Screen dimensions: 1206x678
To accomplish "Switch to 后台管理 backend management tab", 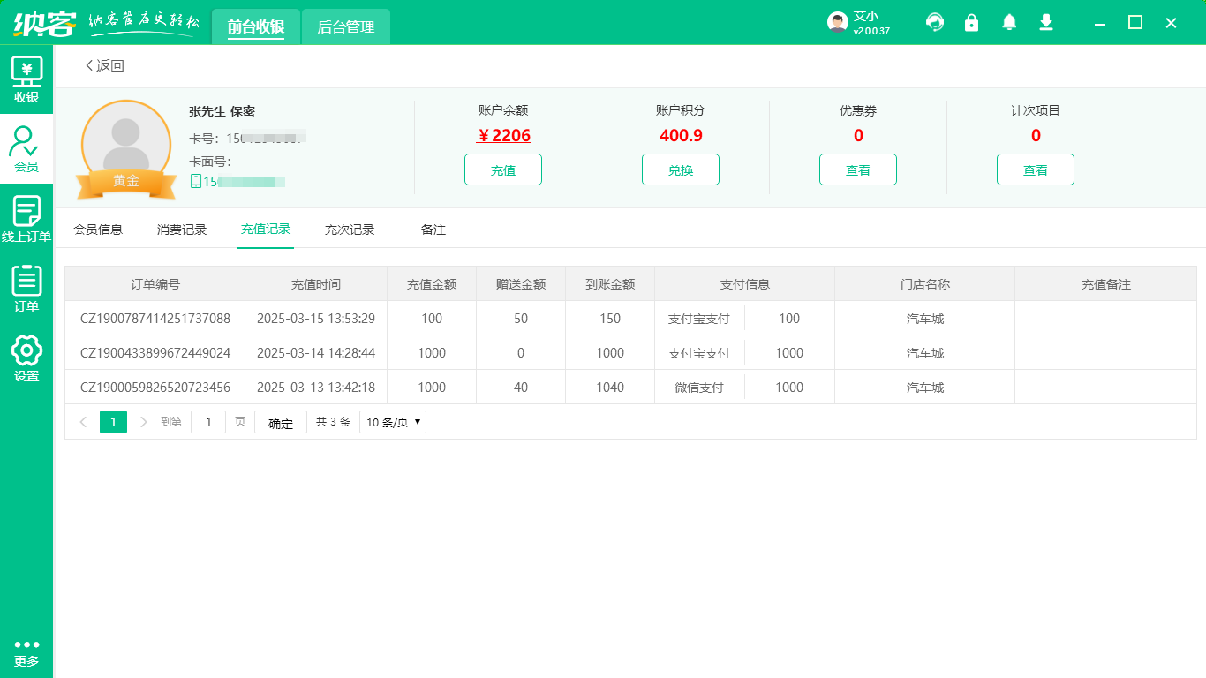I will click(x=345, y=26).
